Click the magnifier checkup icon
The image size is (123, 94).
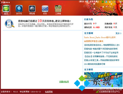point(9,23)
